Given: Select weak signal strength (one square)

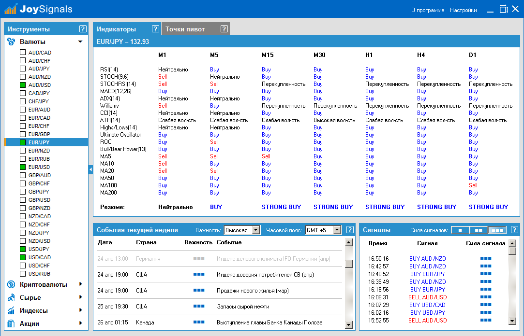Looking at the screenshot, I should pos(460,230).
